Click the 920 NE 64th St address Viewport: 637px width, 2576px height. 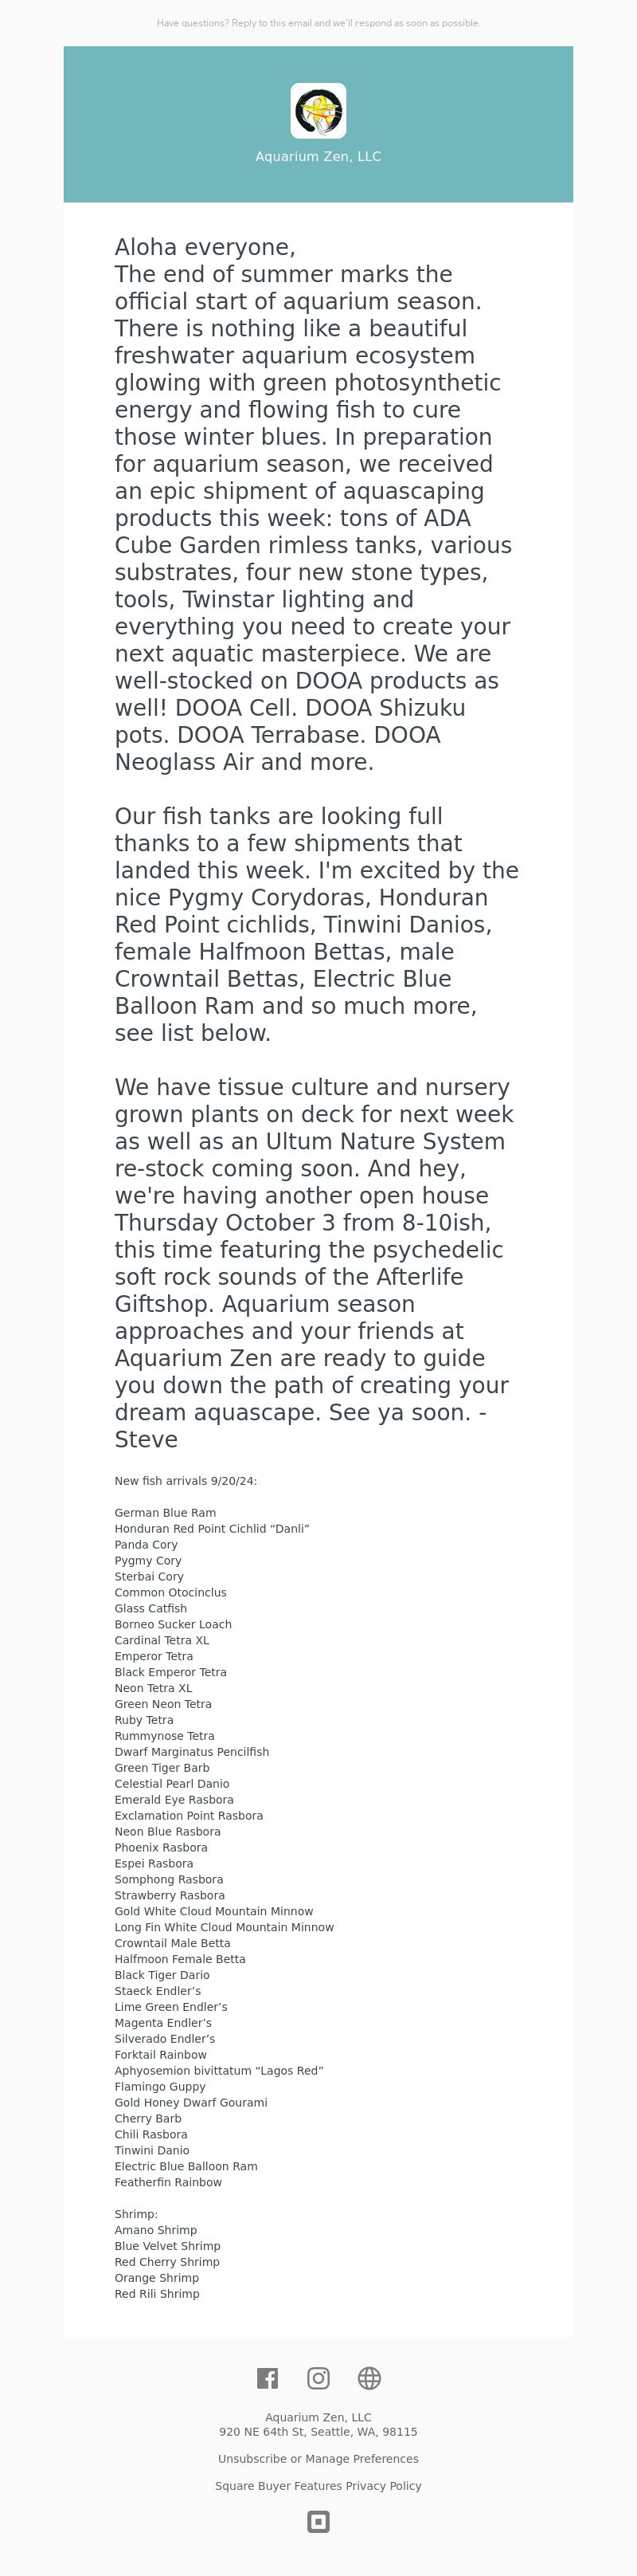coord(318,2431)
